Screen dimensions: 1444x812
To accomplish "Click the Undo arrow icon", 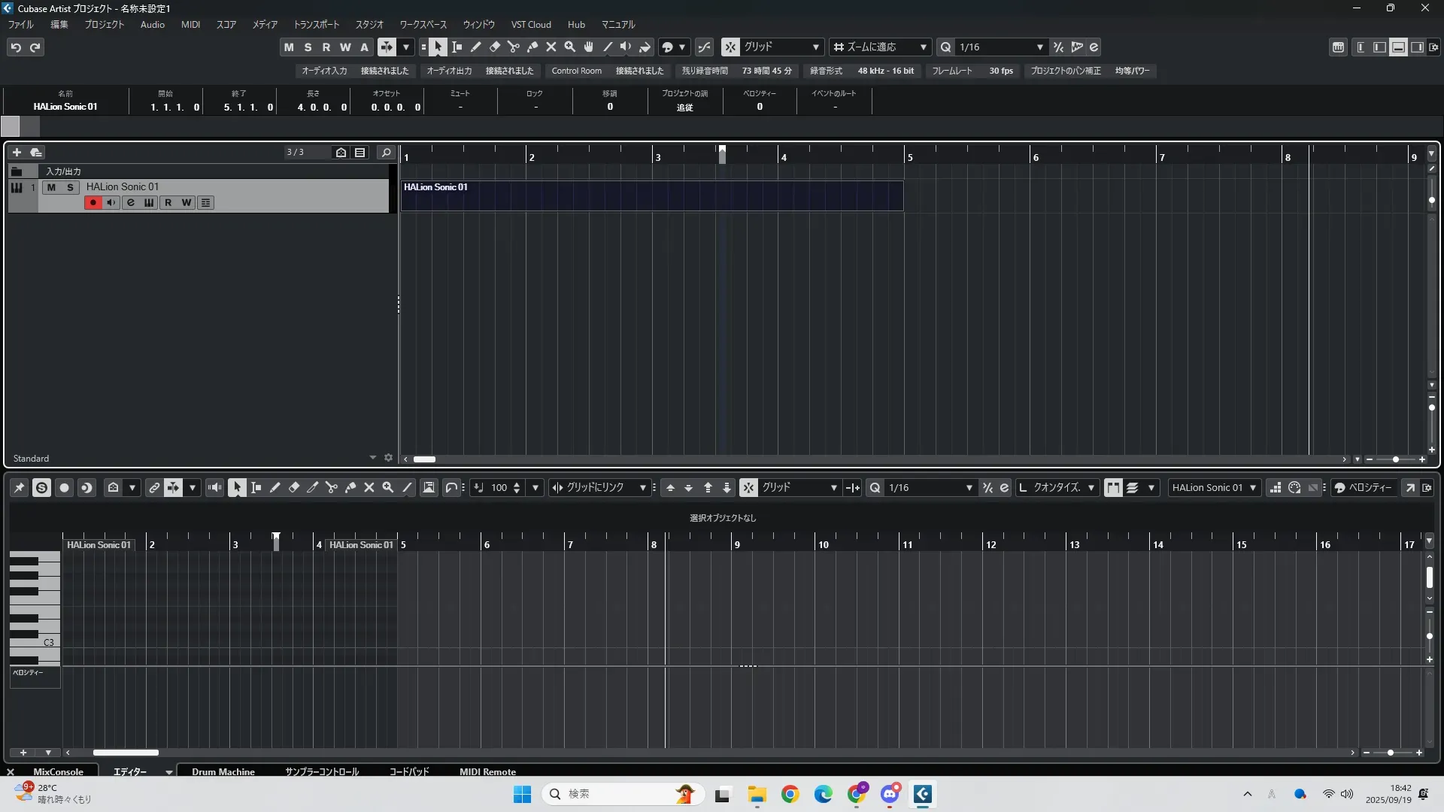I will [x=16, y=47].
